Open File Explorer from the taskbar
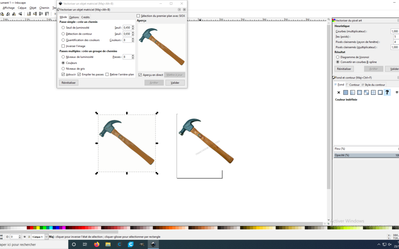 [x=108, y=245]
